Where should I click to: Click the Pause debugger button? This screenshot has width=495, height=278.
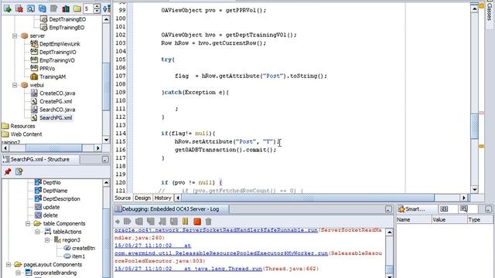[186, 222]
